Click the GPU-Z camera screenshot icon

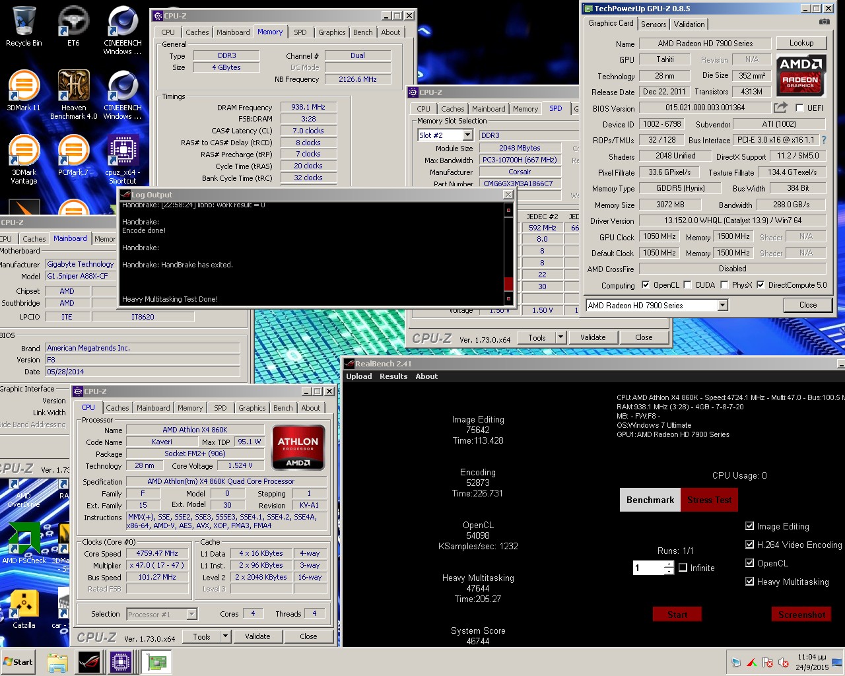[x=825, y=22]
